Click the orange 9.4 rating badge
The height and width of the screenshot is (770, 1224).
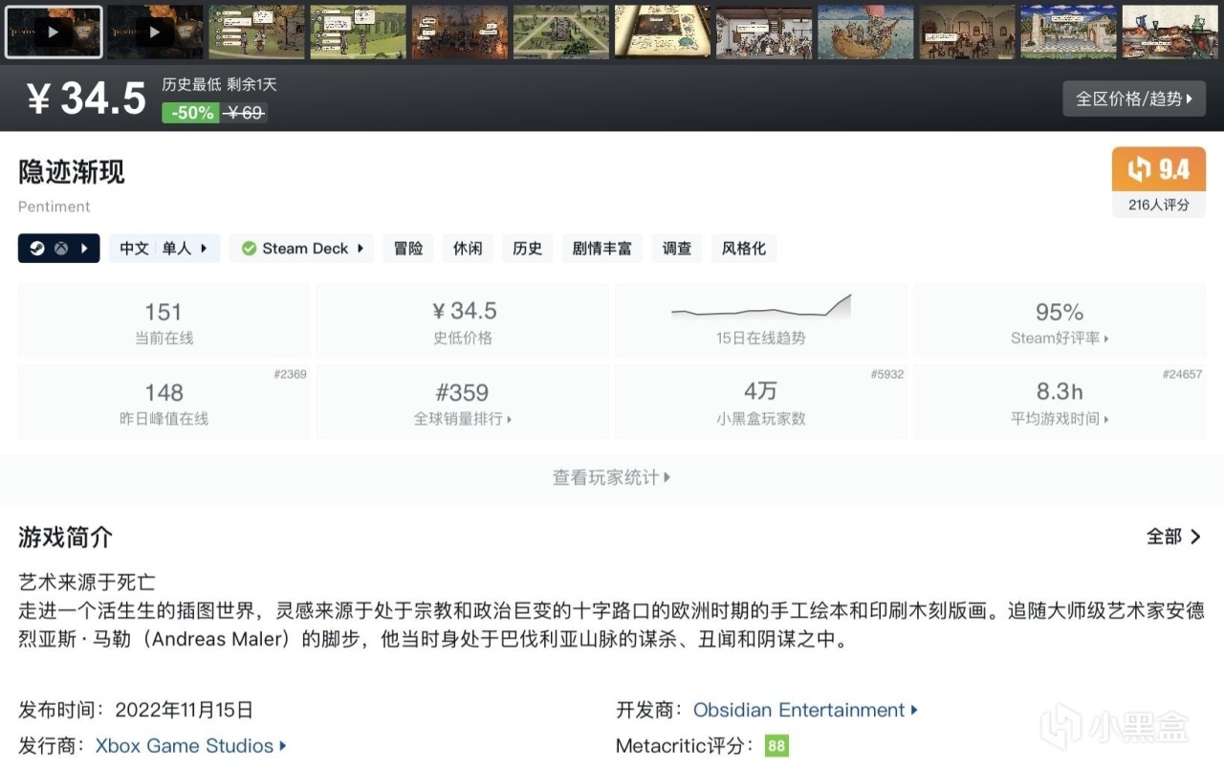1159,169
